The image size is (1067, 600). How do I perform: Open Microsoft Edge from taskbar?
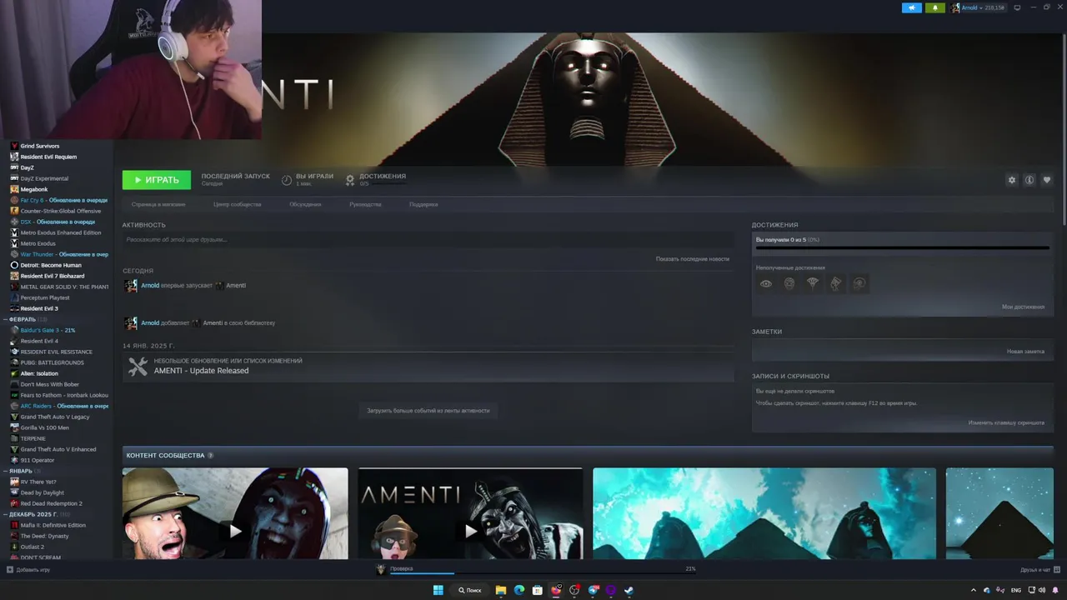tap(519, 590)
